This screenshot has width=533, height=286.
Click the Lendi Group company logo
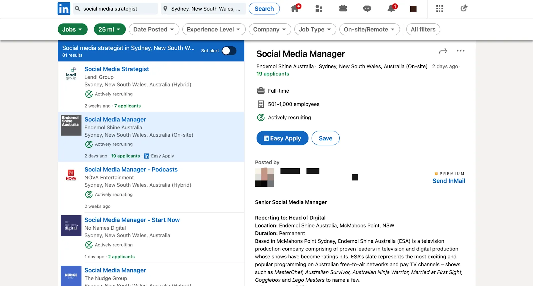71,74
